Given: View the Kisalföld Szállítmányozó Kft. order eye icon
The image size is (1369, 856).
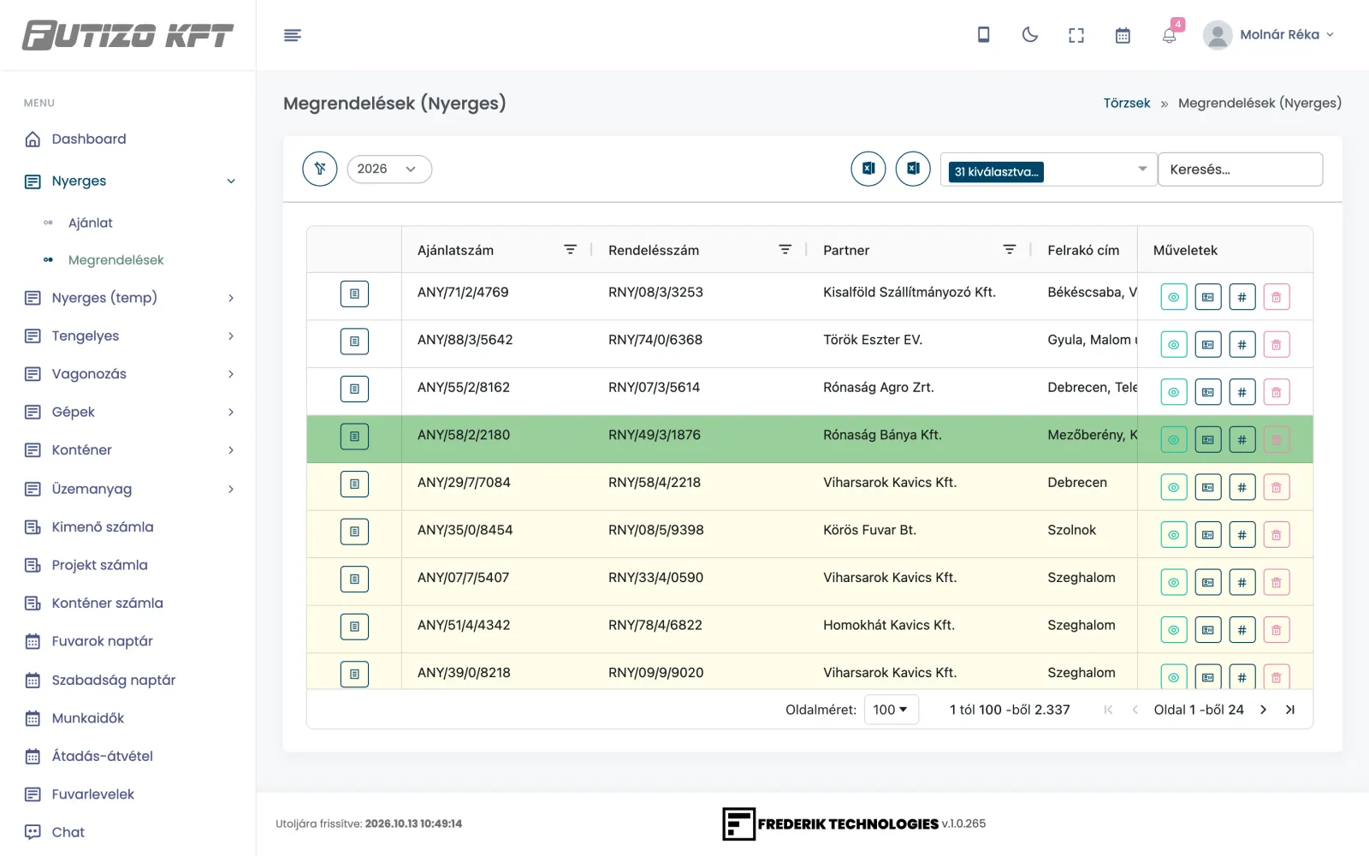Looking at the screenshot, I should tap(1173, 297).
